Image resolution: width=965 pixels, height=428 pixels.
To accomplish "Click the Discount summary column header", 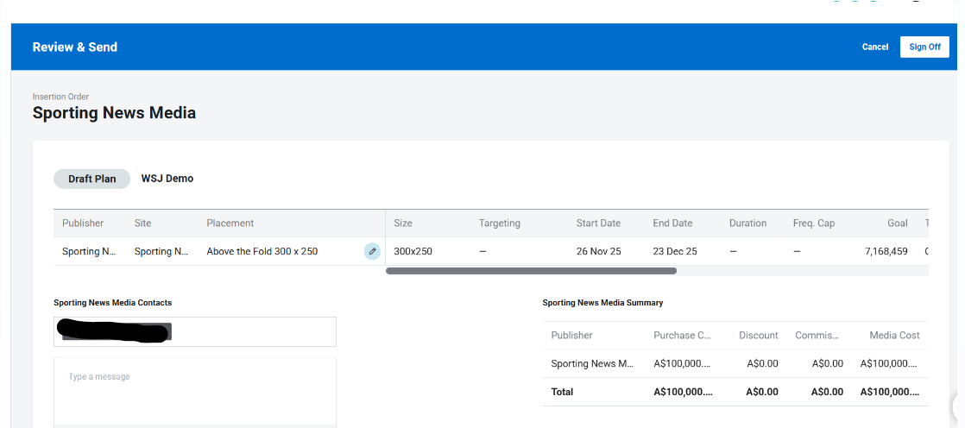I will [x=758, y=335].
